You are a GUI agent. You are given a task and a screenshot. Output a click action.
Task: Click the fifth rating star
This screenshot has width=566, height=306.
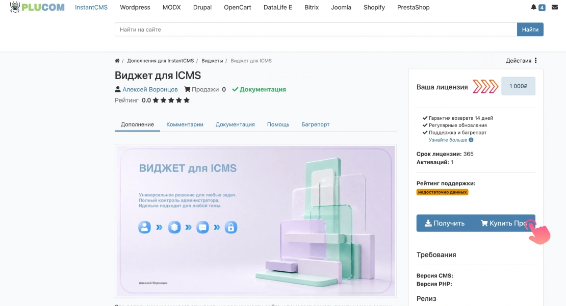187,100
